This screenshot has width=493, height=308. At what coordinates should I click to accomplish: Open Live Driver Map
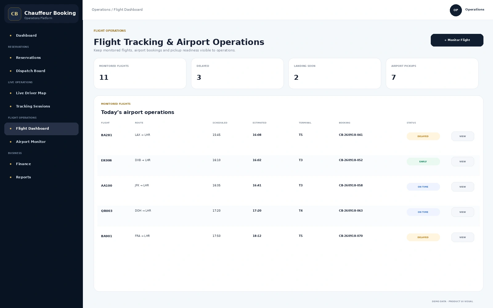pos(41,93)
